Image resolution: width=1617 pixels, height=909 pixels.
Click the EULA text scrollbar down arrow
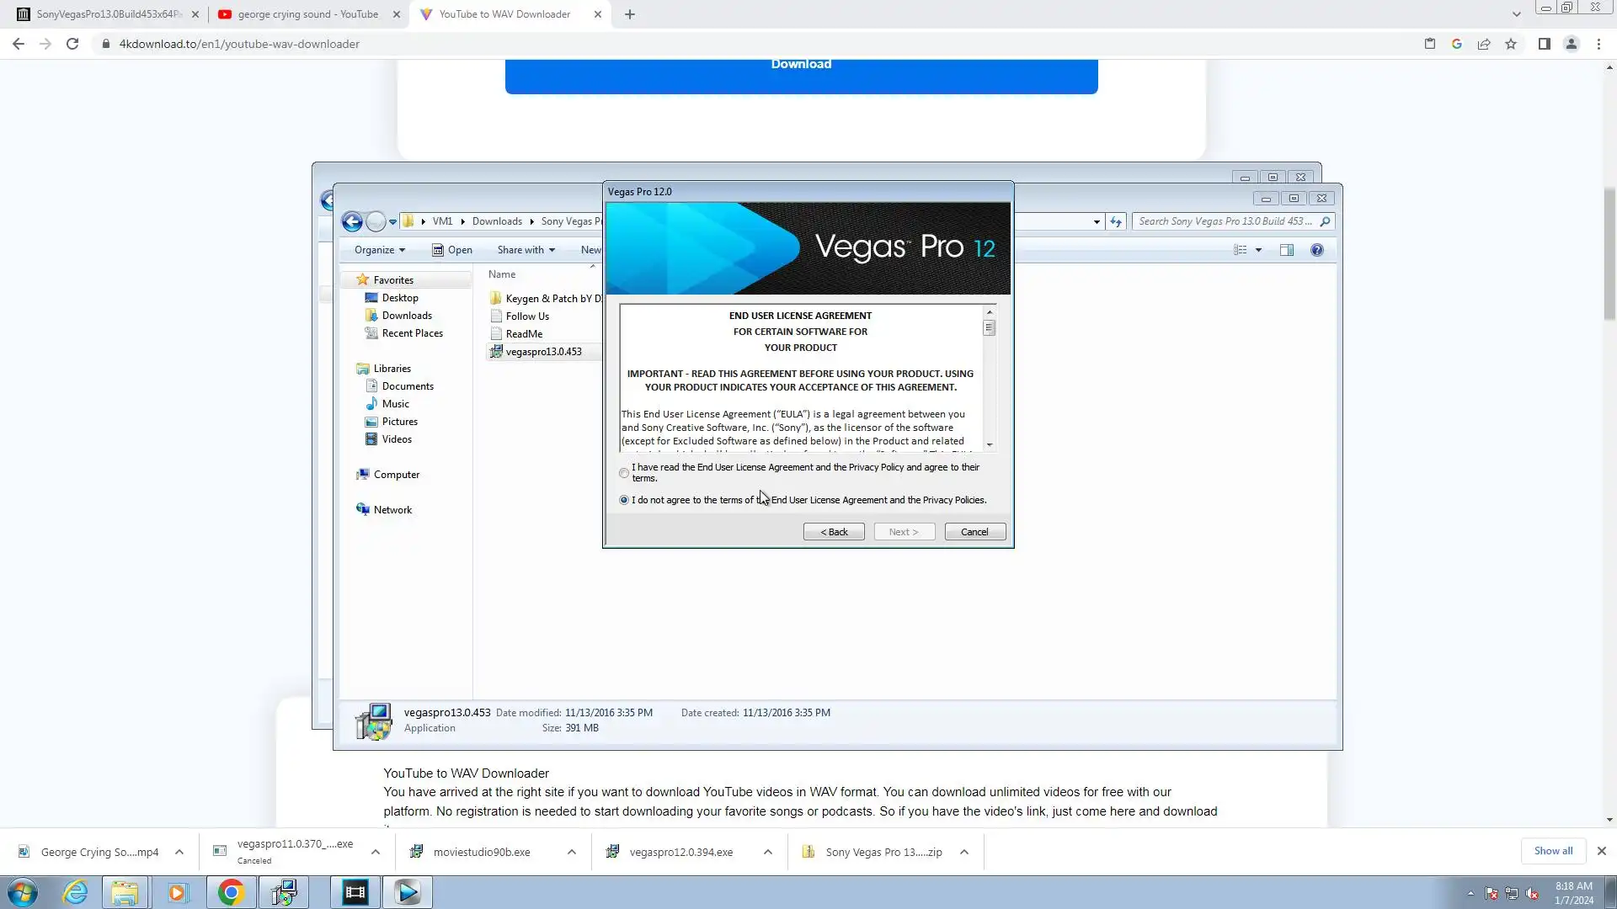tap(990, 444)
